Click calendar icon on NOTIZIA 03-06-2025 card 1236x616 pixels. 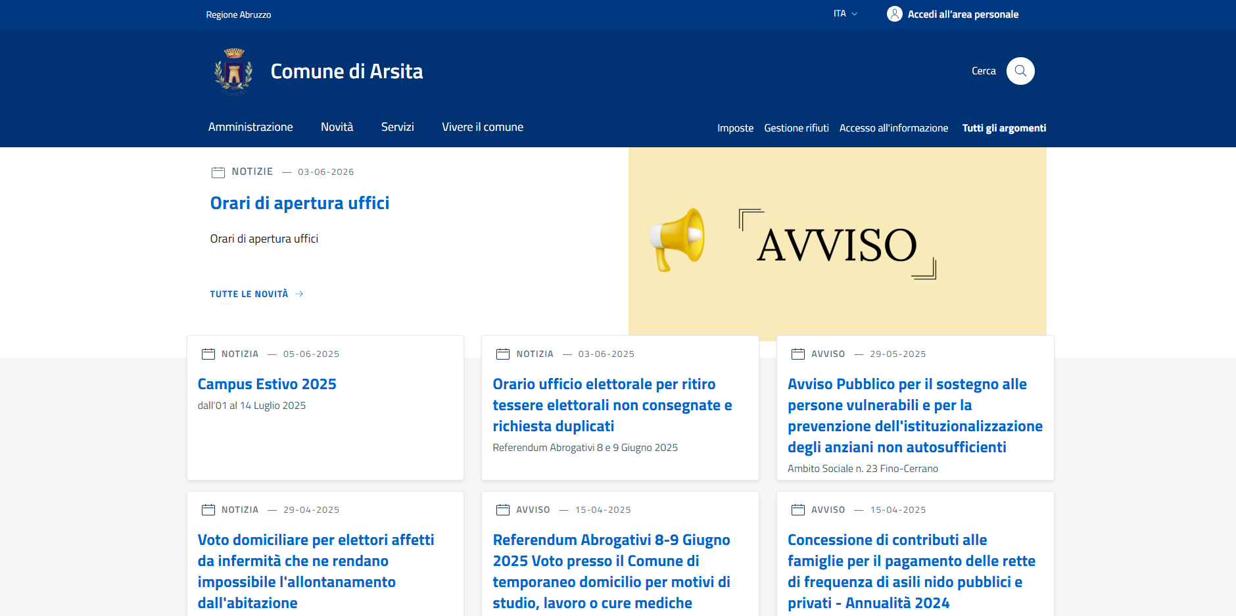pyautogui.click(x=503, y=354)
